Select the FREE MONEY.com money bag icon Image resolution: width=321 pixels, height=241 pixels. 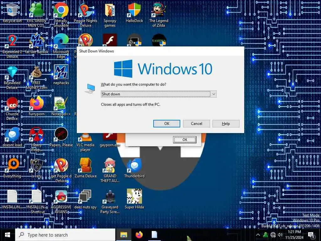(x=36, y=78)
